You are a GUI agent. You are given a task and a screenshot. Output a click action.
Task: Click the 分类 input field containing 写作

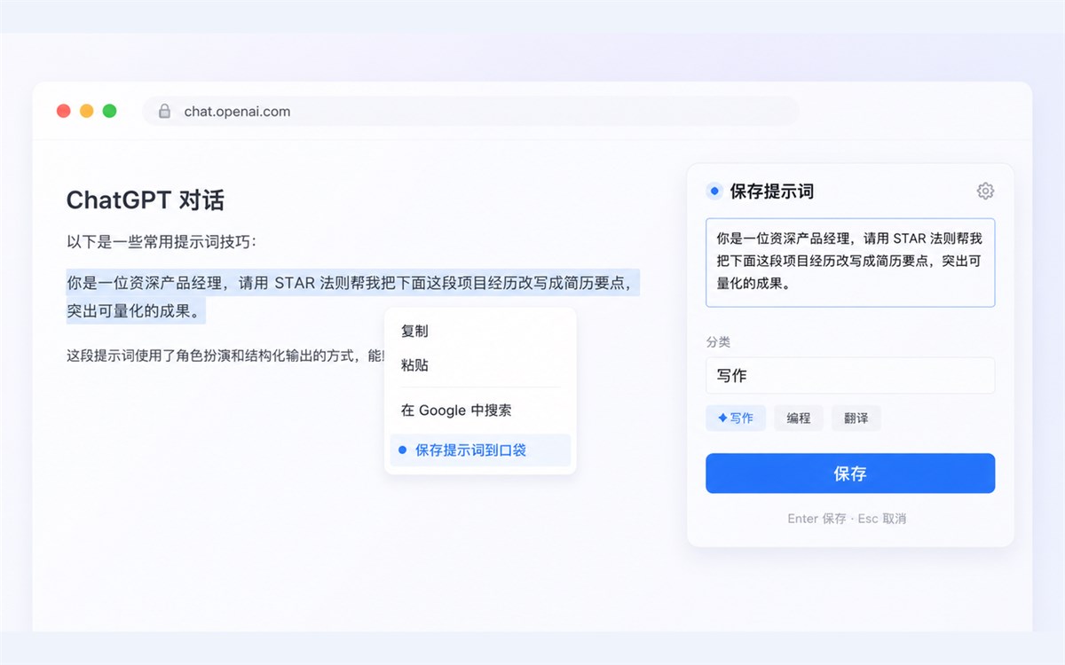850,375
